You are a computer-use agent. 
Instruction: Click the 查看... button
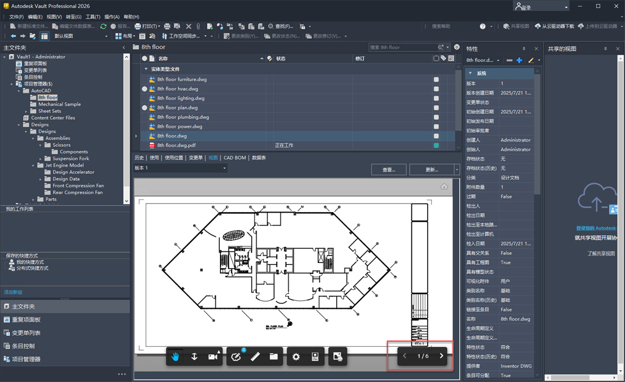point(389,170)
